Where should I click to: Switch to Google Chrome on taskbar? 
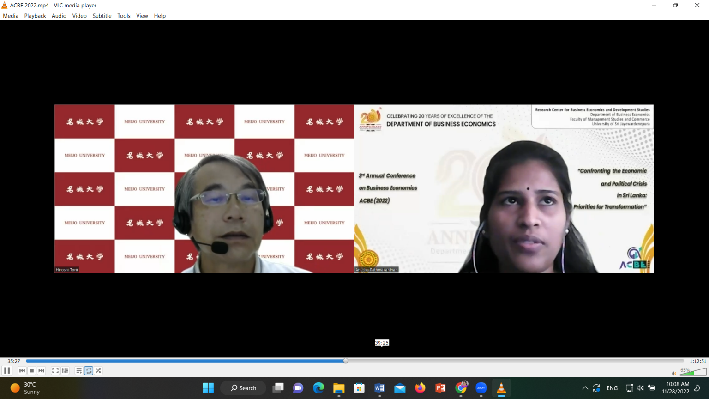(x=461, y=388)
